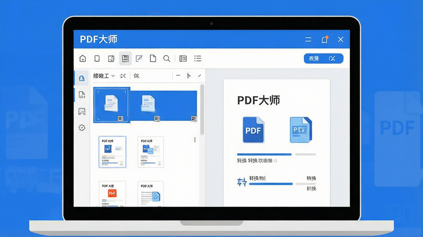423x237 pixels.
Task: Open the comments annotation sidebar icon
Action: pyautogui.click(x=82, y=111)
